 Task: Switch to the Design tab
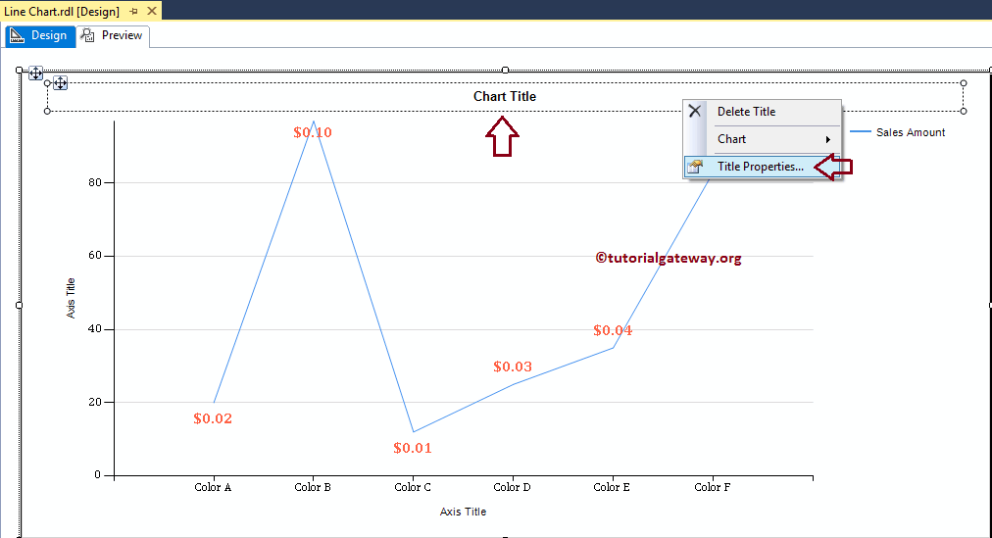pos(39,35)
